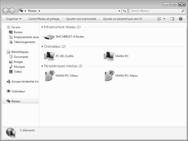
Task: Open the Organiser menu
Action: [14, 19]
